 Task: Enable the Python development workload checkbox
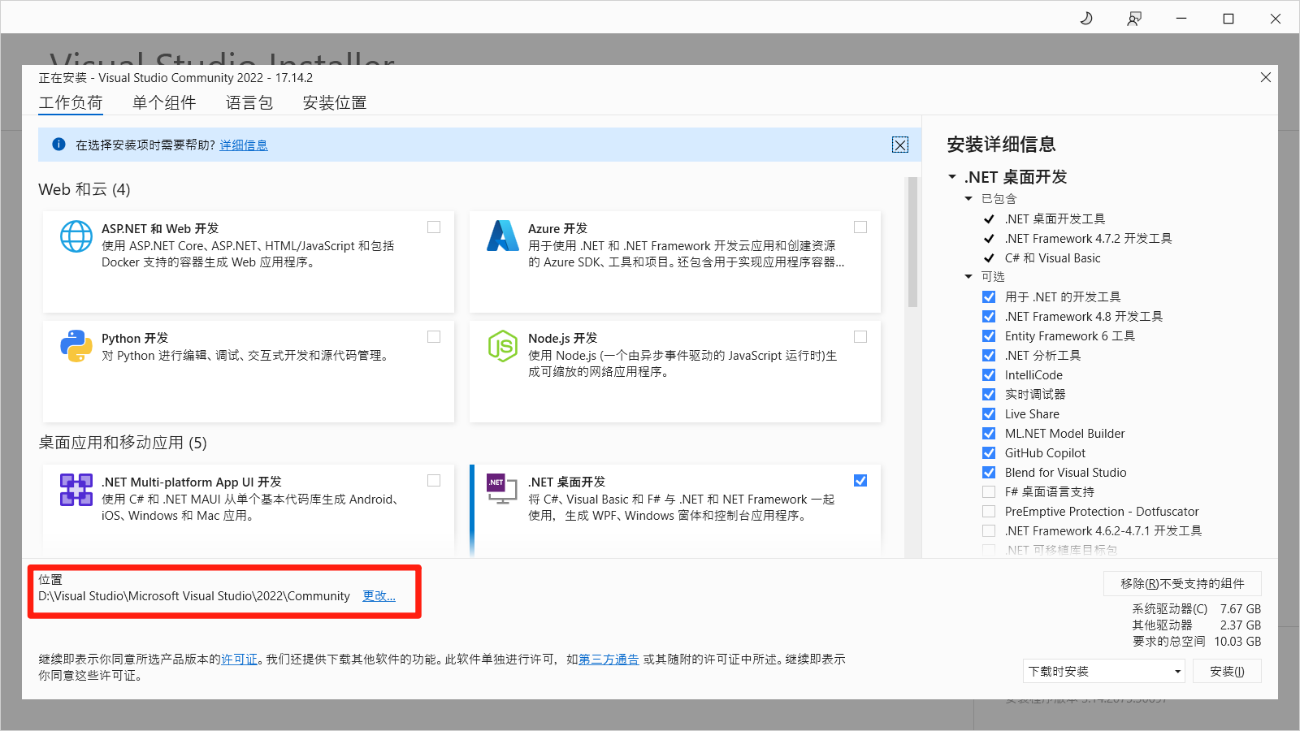(434, 337)
